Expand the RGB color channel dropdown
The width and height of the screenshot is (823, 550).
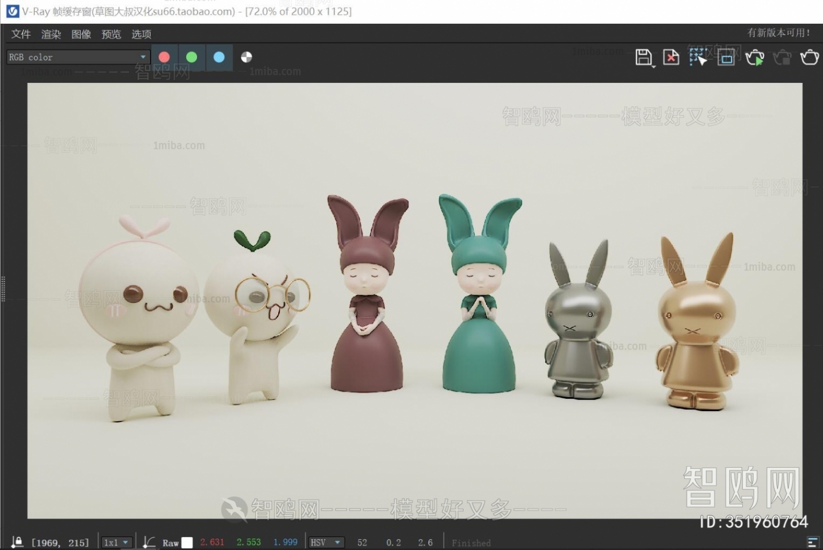coord(78,57)
